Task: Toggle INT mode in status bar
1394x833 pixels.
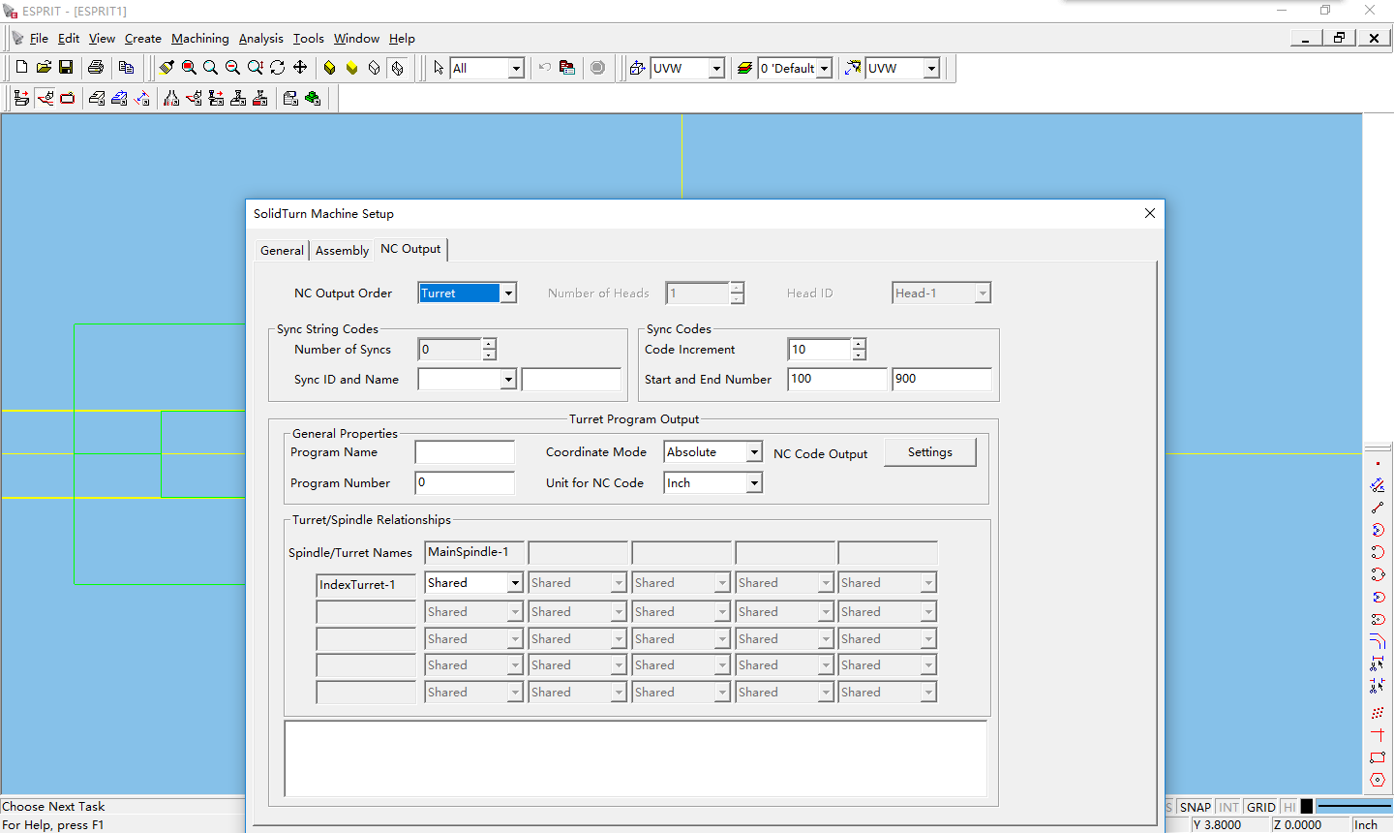Action: [1228, 807]
